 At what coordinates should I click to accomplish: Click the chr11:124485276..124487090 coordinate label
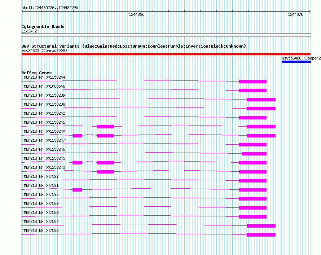(50, 8)
